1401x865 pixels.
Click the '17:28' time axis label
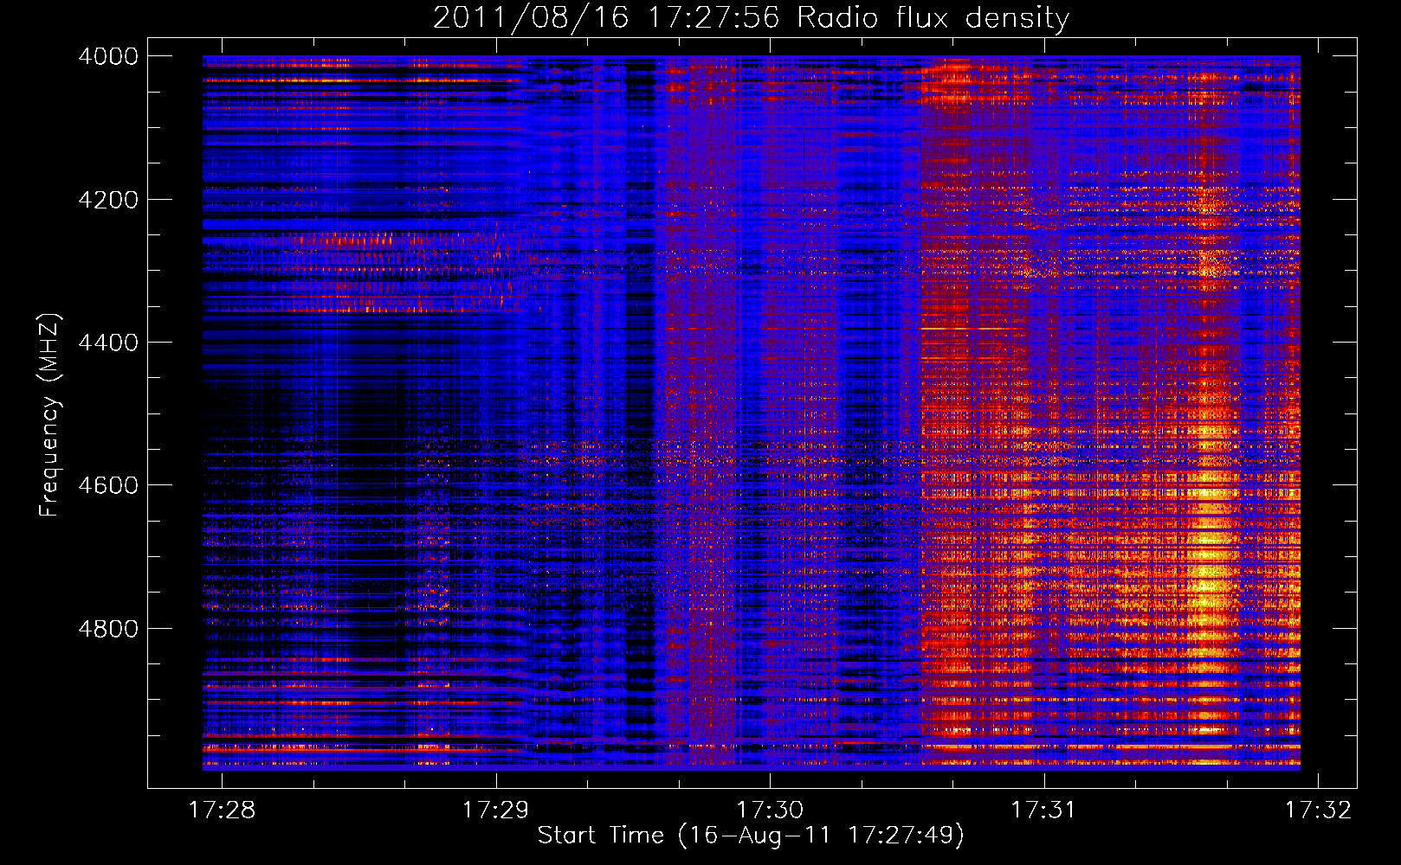click(223, 810)
